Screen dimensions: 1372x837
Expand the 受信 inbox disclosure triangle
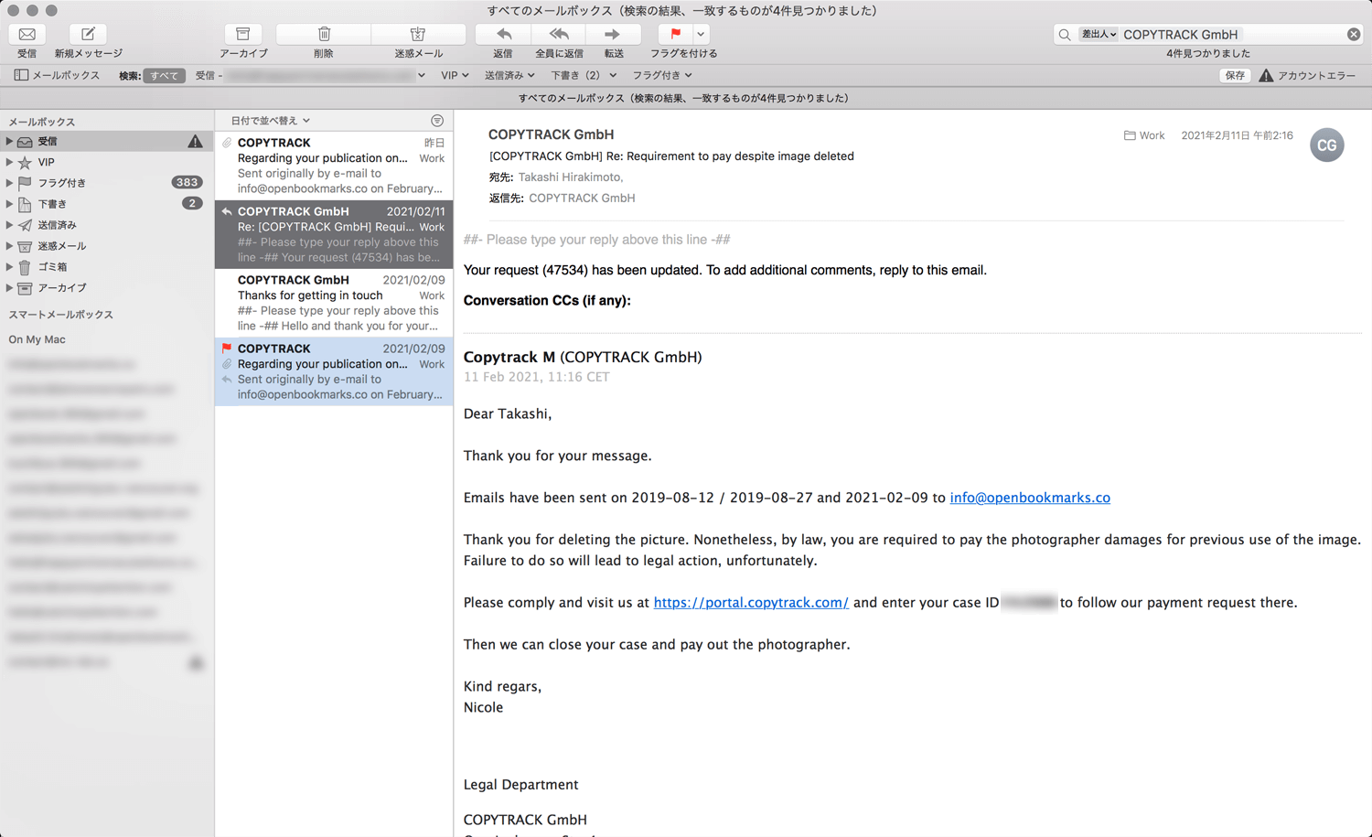(x=9, y=141)
